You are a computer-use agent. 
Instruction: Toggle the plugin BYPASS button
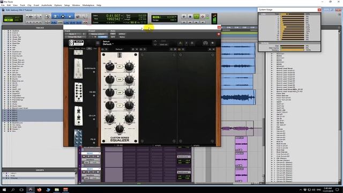pyautogui.click(x=122, y=34)
